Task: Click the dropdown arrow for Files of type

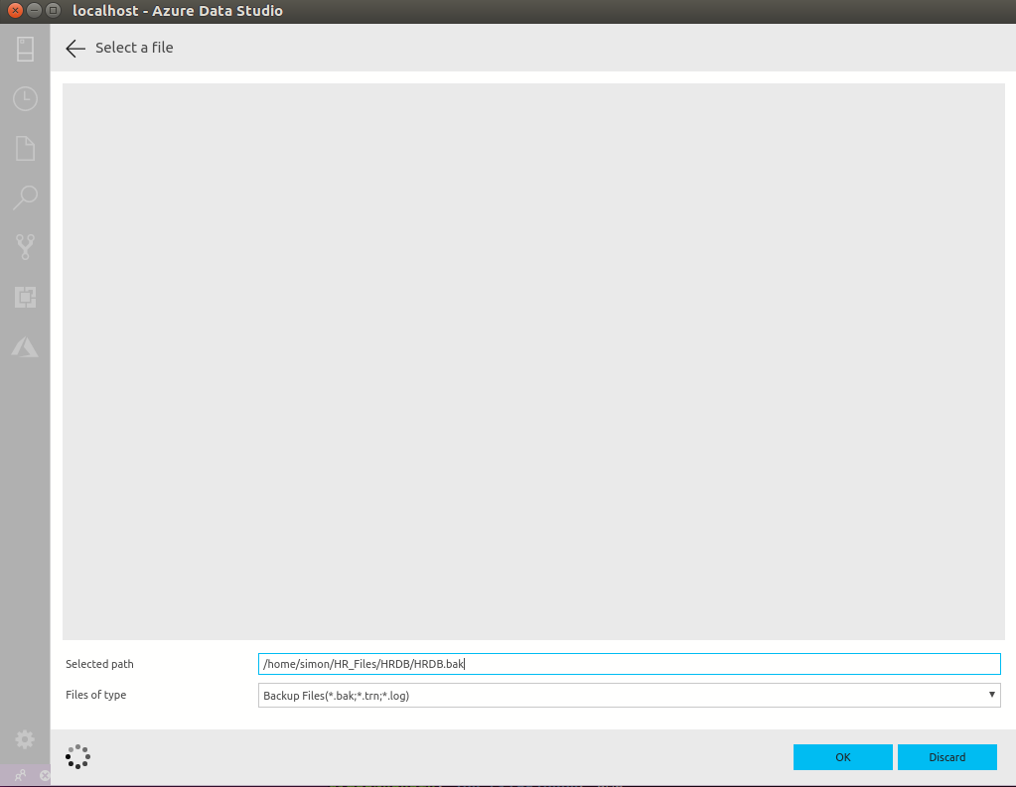Action: click(x=991, y=695)
